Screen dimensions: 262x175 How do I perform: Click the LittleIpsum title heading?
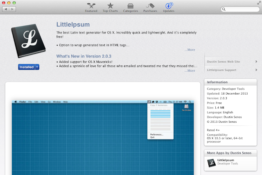click(x=73, y=24)
